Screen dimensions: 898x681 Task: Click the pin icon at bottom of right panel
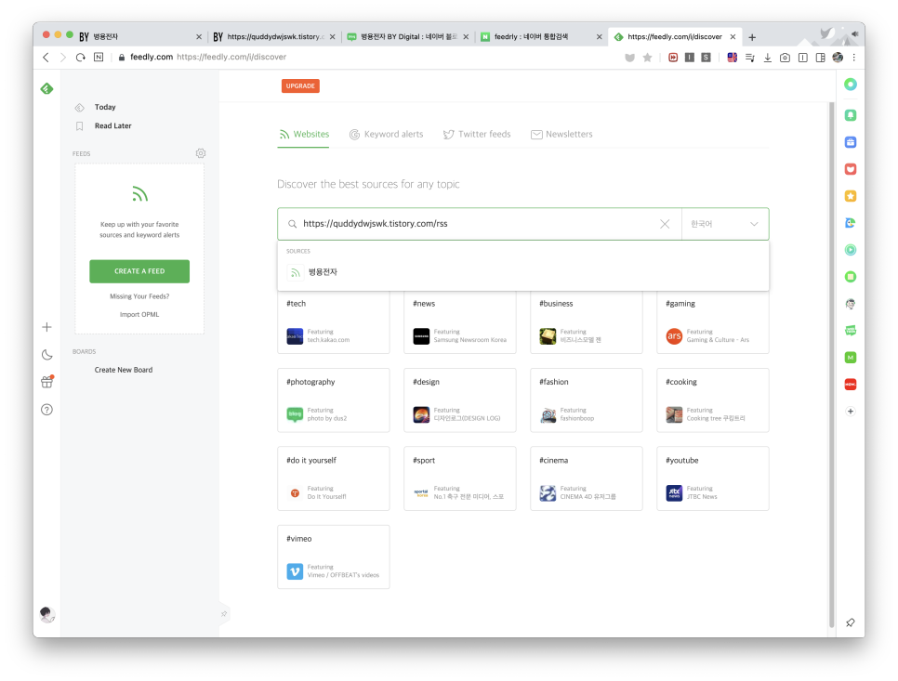pos(851,622)
